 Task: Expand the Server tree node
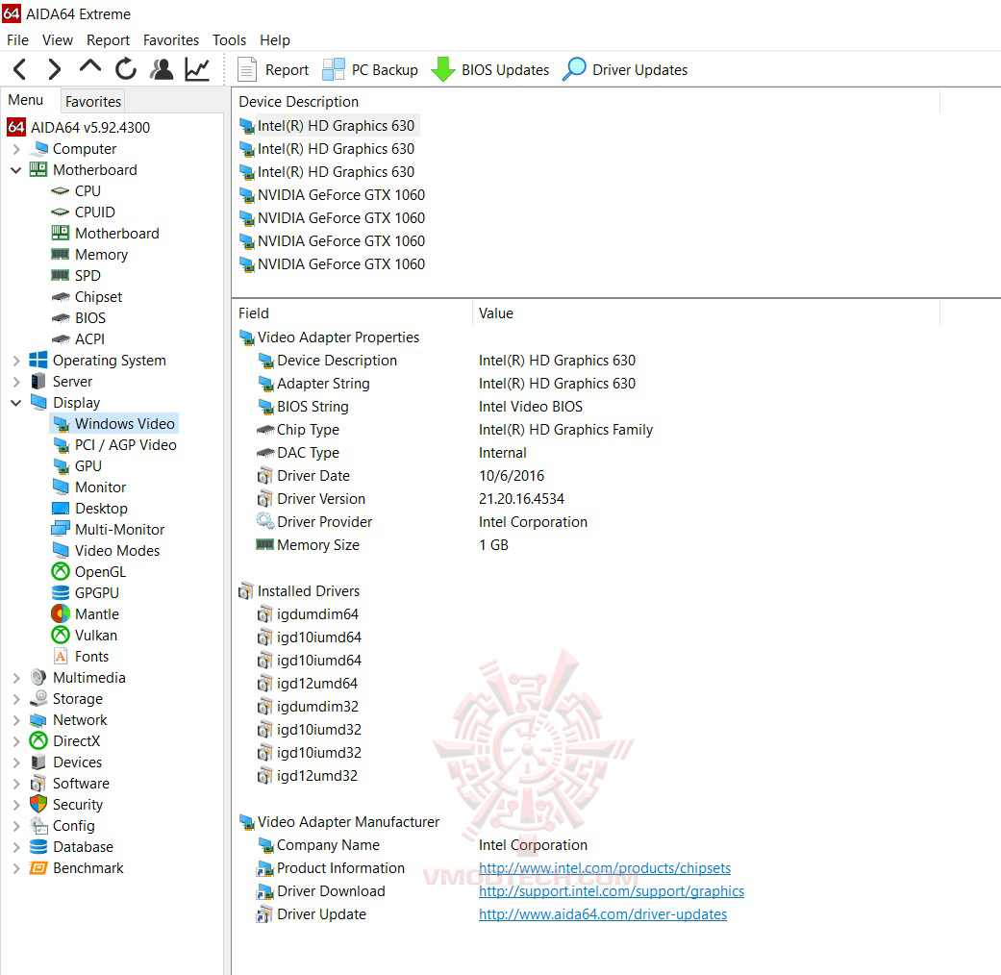click(x=16, y=382)
